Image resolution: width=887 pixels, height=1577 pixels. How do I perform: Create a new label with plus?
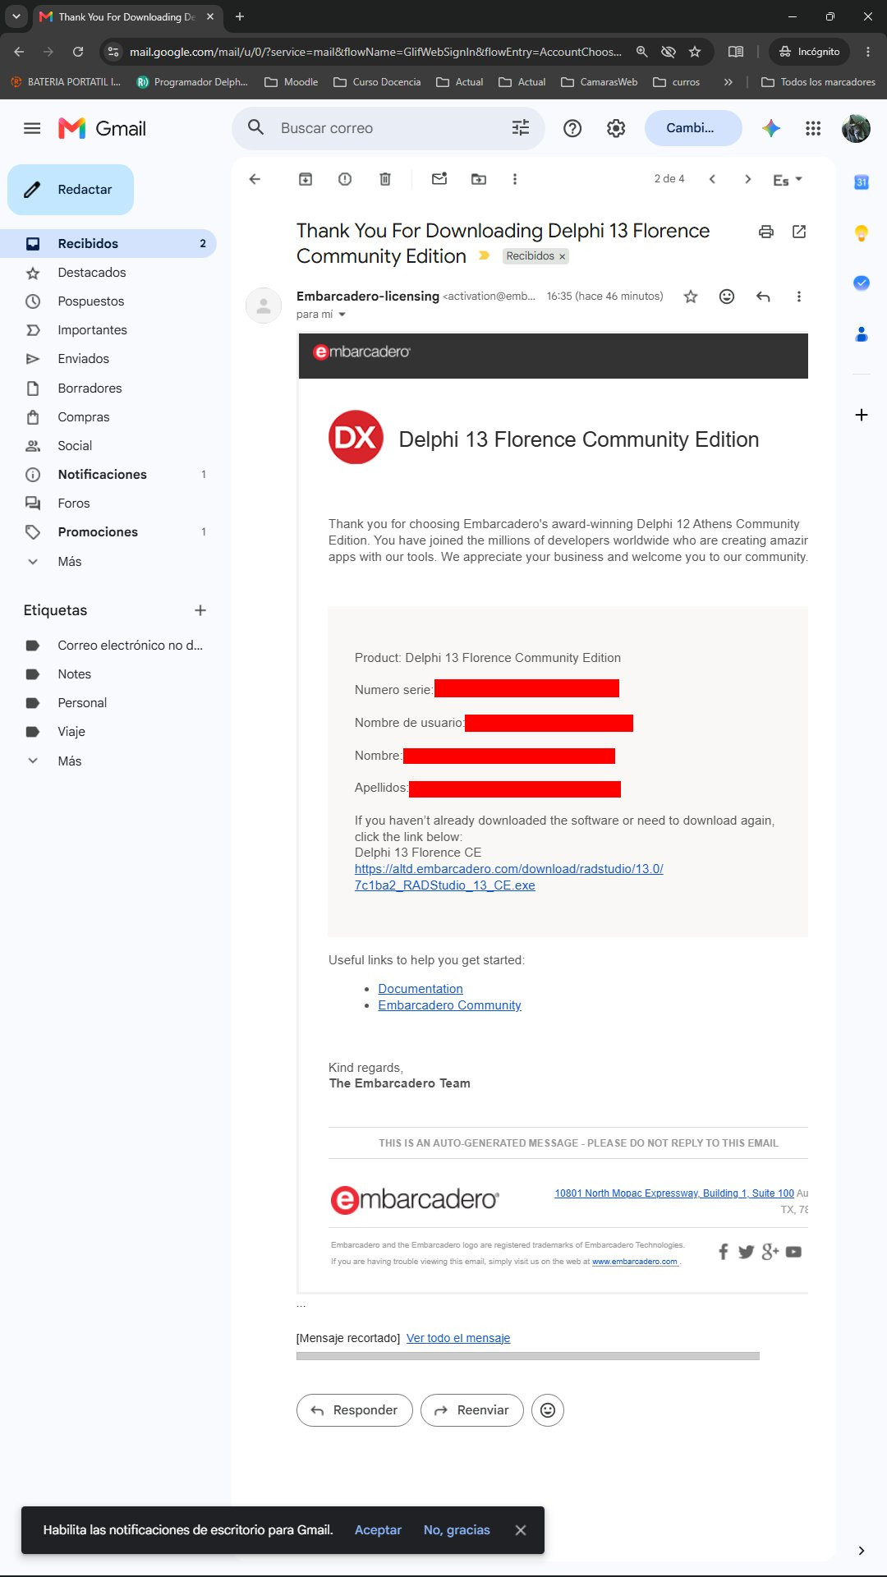tap(200, 610)
